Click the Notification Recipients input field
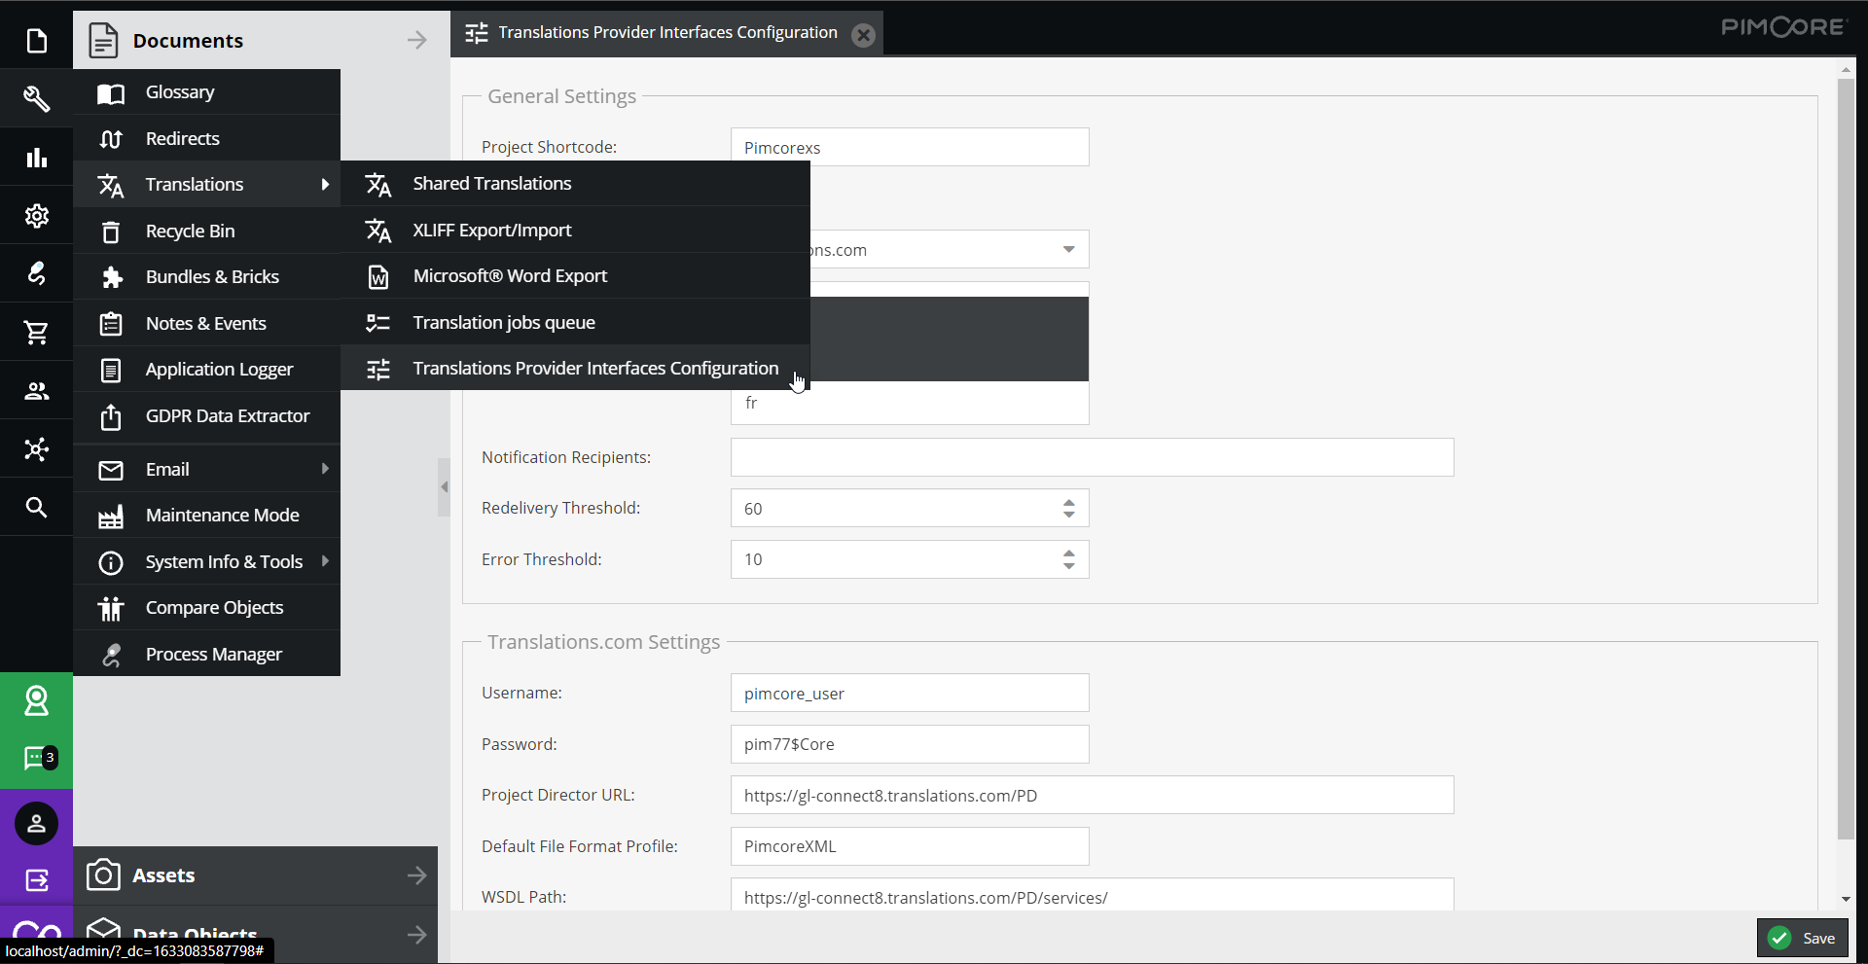1868x964 pixels. click(x=1092, y=457)
